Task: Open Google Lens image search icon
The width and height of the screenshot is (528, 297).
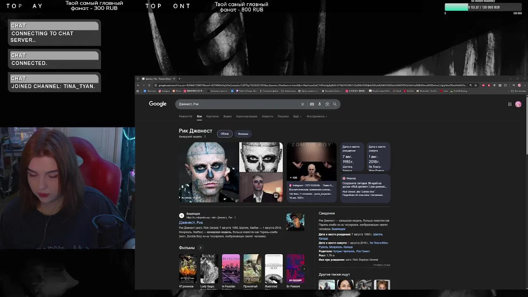Action: coord(327,104)
